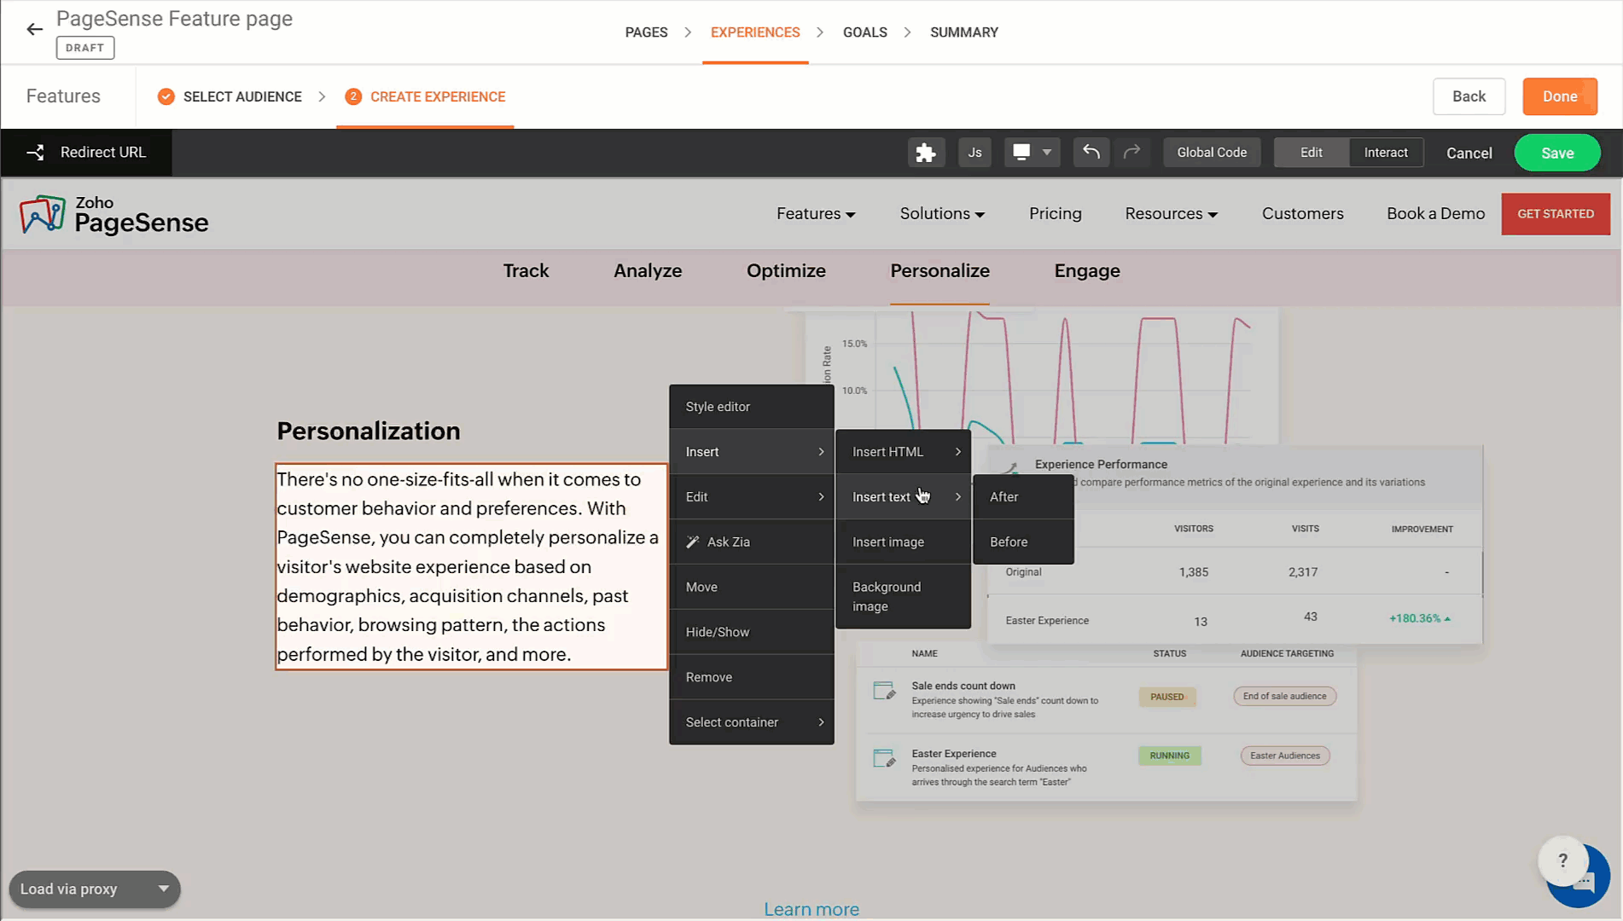Choose Hide/Show from context menu
The height and width of the screenshot is (921, 1623).
click(x=752, y=632)
